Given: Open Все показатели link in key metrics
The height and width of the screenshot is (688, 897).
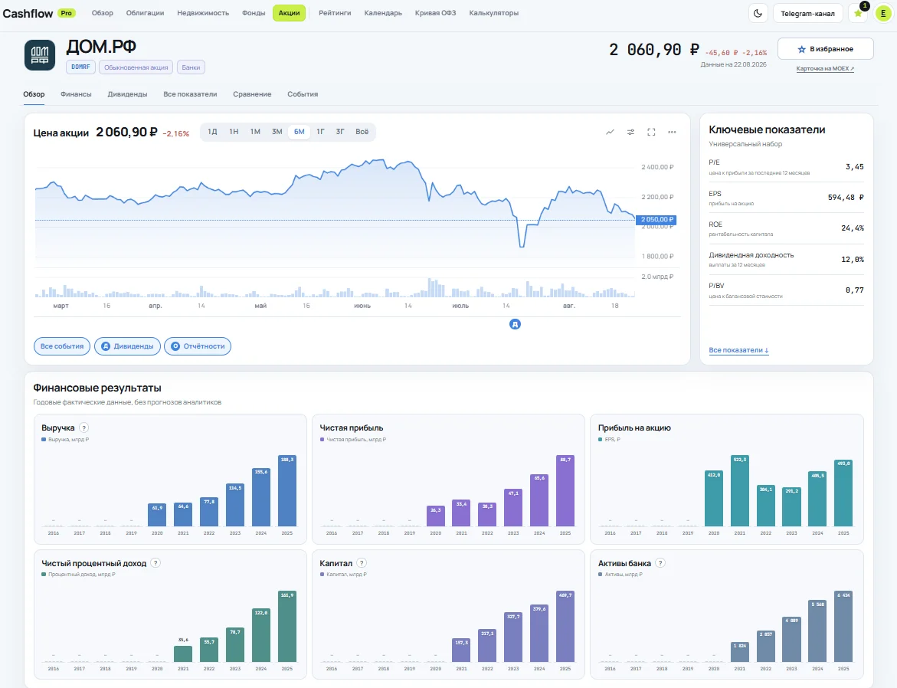Looking at the screenshot, I should (x=738, y=350).
